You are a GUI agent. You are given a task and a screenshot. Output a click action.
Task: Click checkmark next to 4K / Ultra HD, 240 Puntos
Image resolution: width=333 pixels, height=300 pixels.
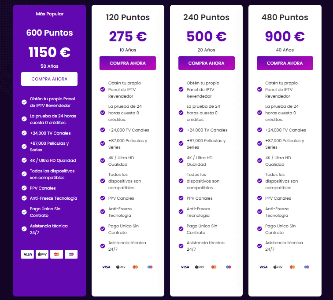coord(181,161)
